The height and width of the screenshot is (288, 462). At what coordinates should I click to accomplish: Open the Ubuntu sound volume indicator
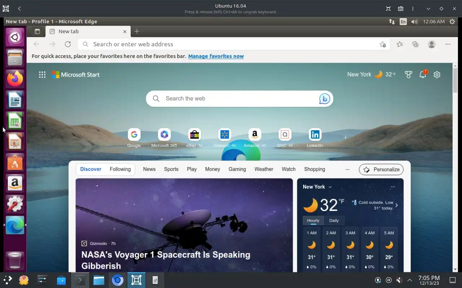[414, 22]
